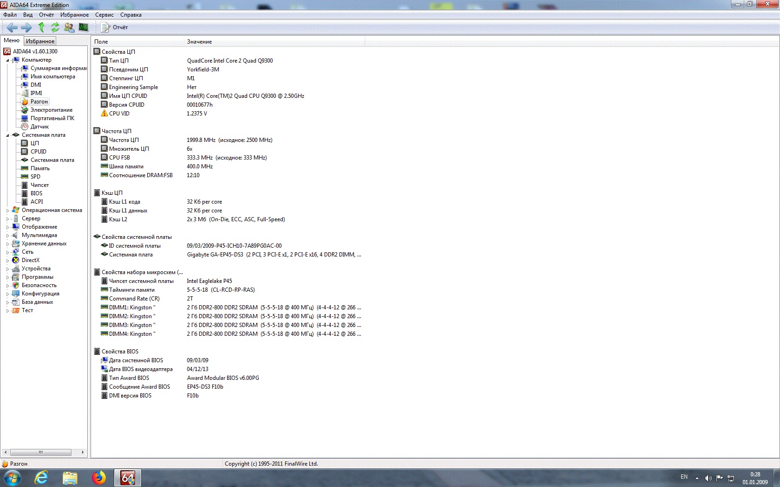Click the SPD memory icon in tree
This screenshot has height=487, width=780.
(x=25, y=177)
